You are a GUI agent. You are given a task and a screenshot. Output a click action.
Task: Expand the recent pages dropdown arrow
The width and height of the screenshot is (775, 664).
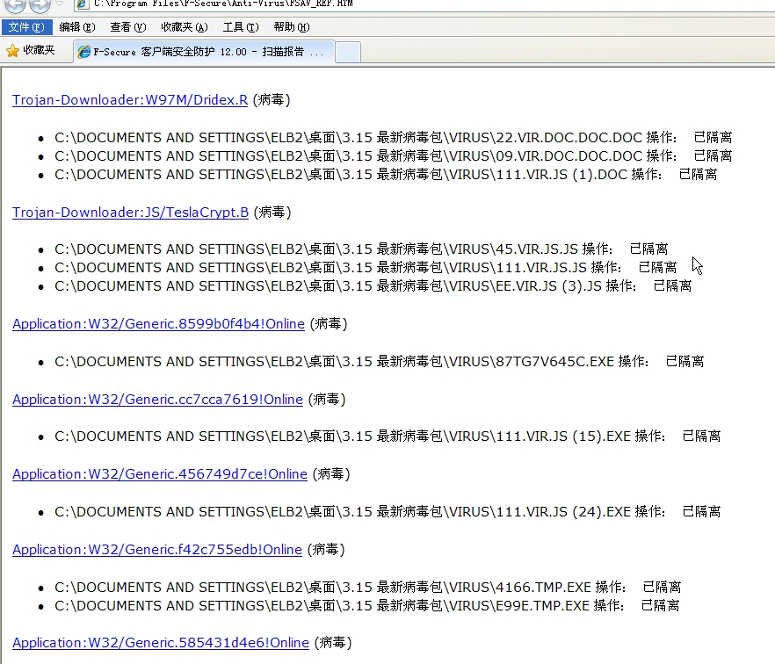(x=59, y=5)
